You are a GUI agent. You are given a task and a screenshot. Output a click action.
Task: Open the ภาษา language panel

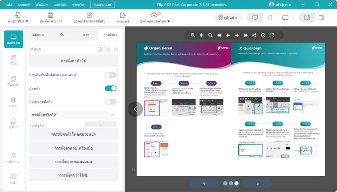click(13, 102)
